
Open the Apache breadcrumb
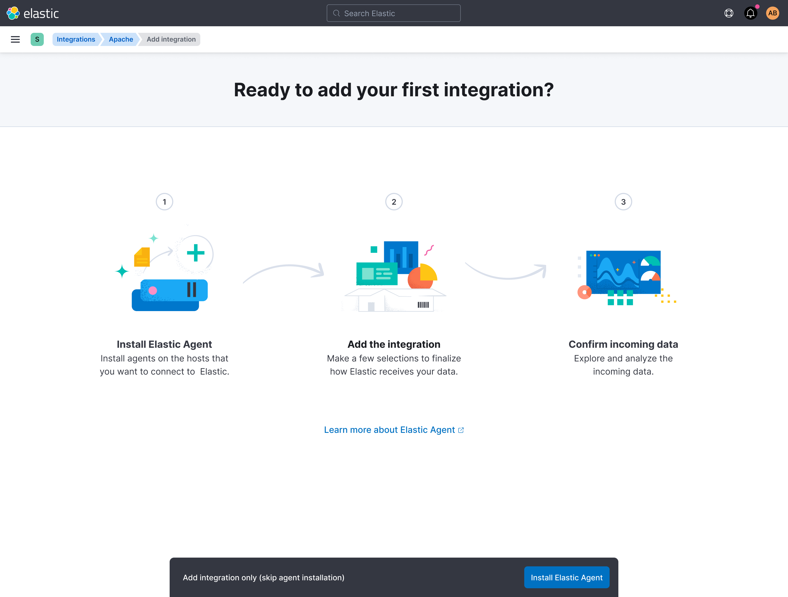pos(120,39)
